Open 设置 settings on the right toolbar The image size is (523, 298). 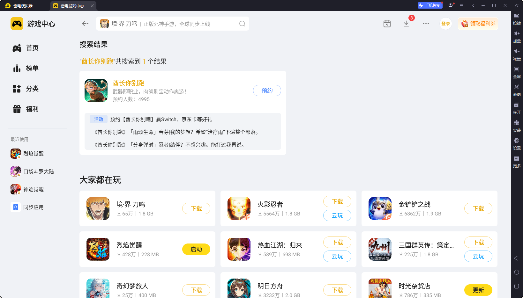tap(517, 144)
